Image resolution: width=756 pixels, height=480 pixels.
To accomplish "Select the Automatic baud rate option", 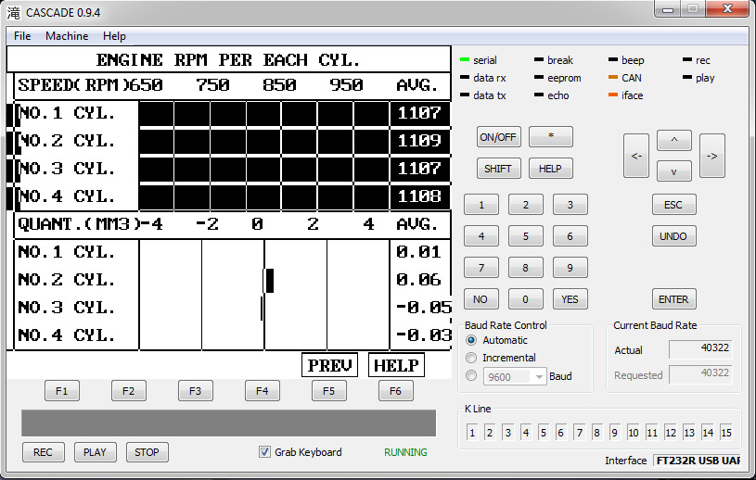I will tap(472, 340).
